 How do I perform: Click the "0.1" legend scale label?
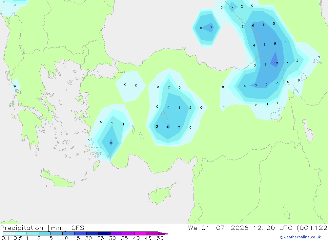pos(6,238)
